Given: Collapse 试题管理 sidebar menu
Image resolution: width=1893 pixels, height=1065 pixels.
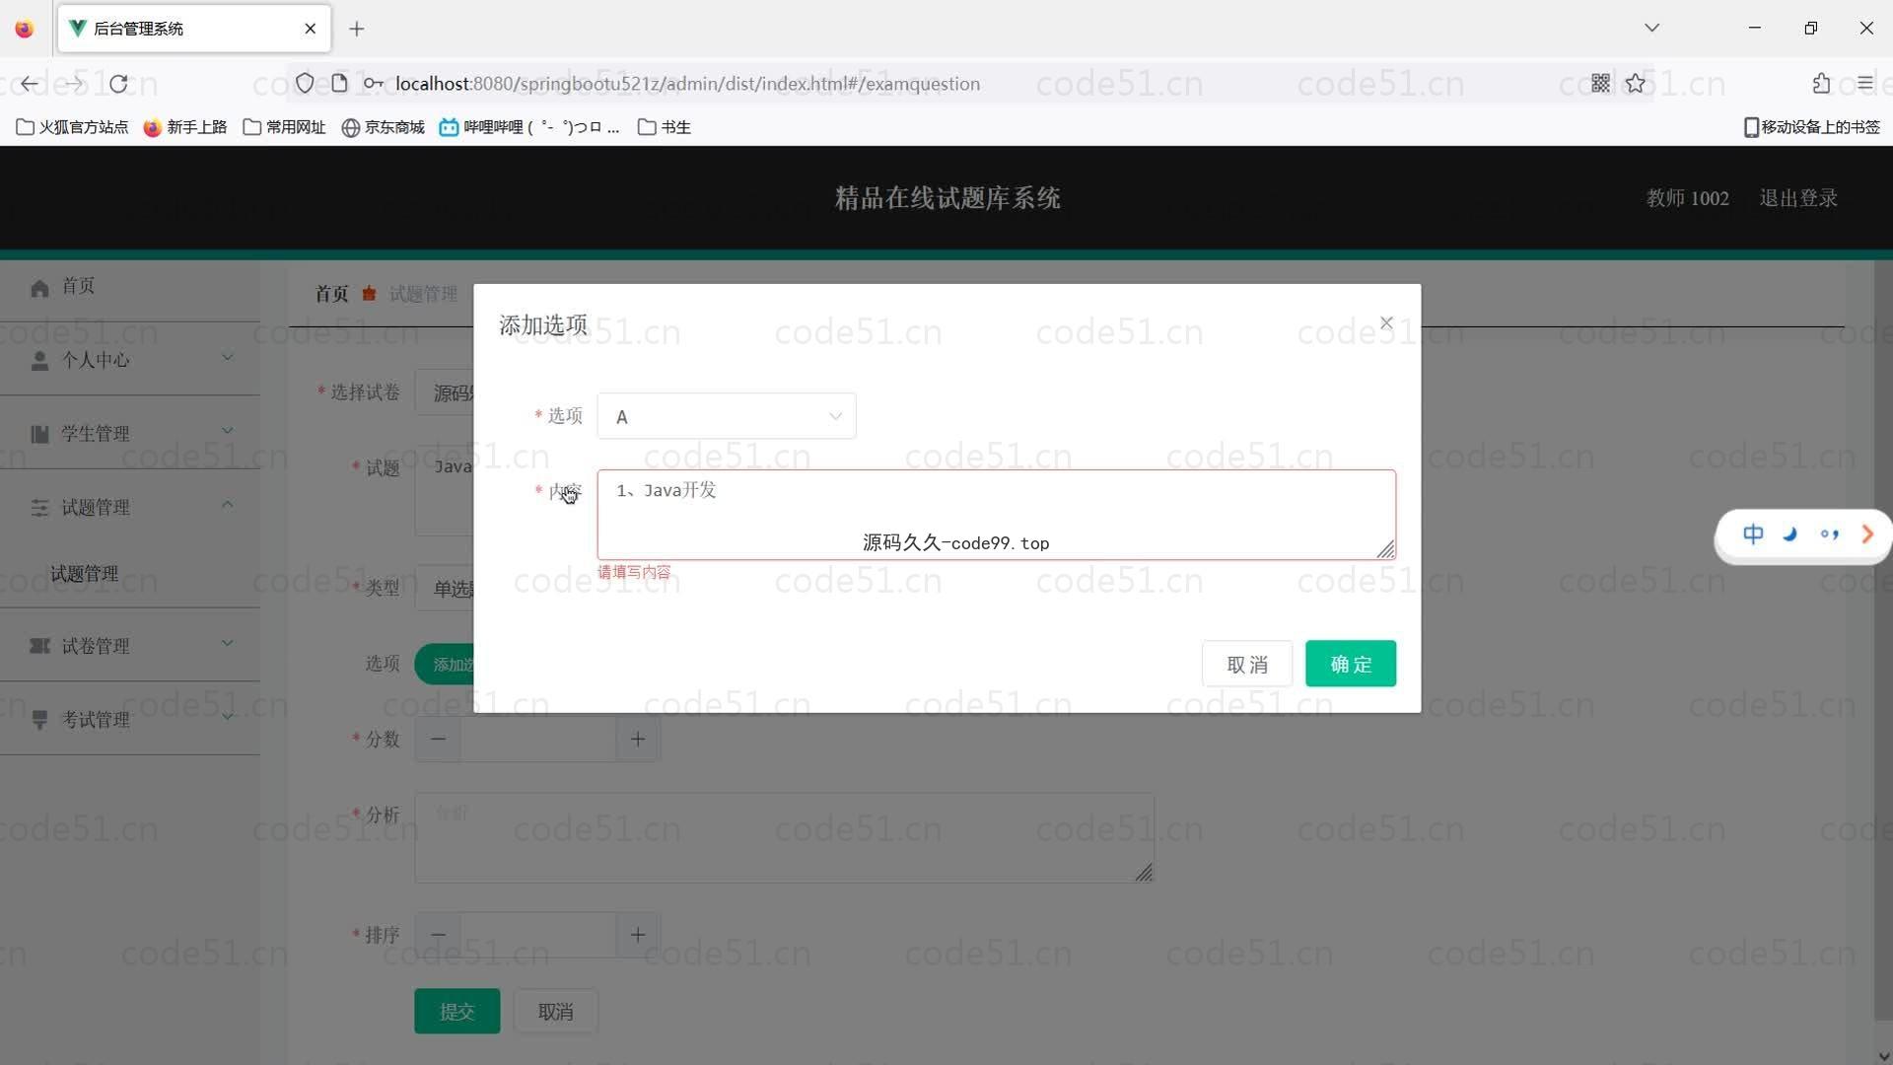Looking at the screenshot, I should pyautogui.click(x=130, y=507).
